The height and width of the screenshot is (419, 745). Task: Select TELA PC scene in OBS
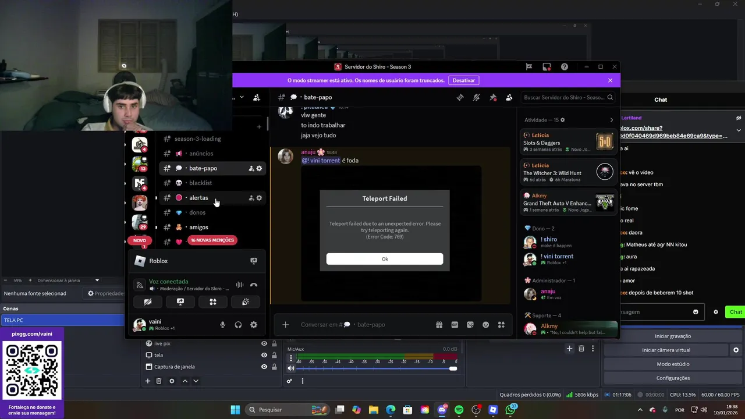click(62, 320)
